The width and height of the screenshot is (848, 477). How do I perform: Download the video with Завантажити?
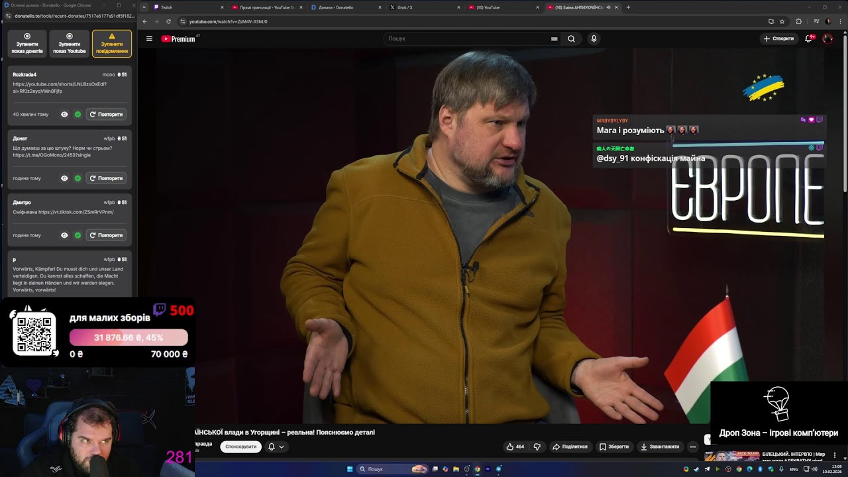(660, 447)
